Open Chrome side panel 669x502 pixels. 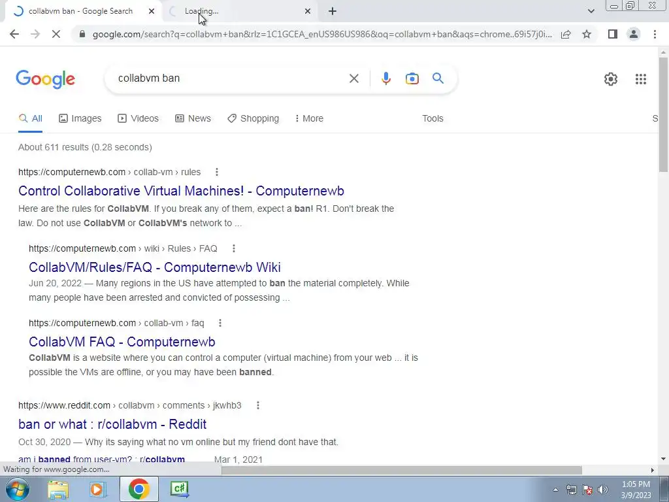click(613, 34)
